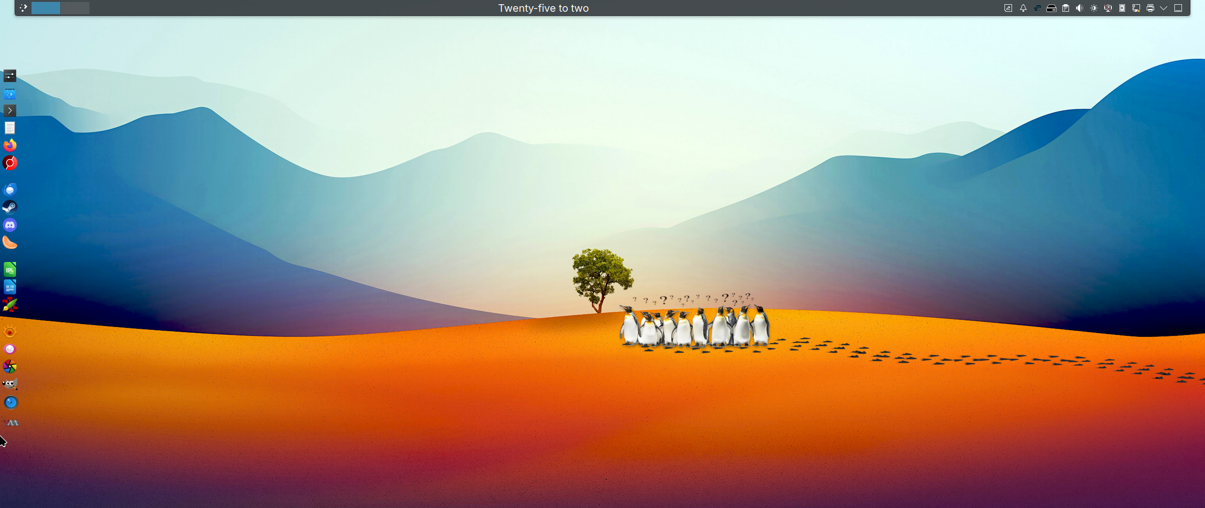Open the application launcher menu

[x=23, y=8]
